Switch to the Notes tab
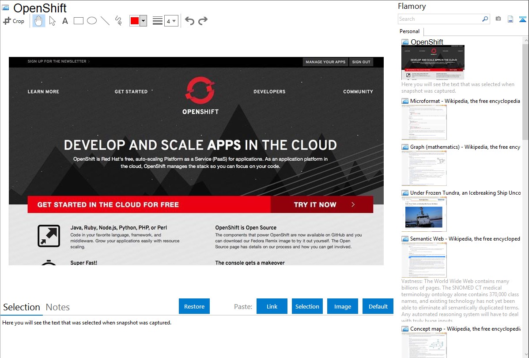Viewport: 529px width, 358px height. pos(58,307)
